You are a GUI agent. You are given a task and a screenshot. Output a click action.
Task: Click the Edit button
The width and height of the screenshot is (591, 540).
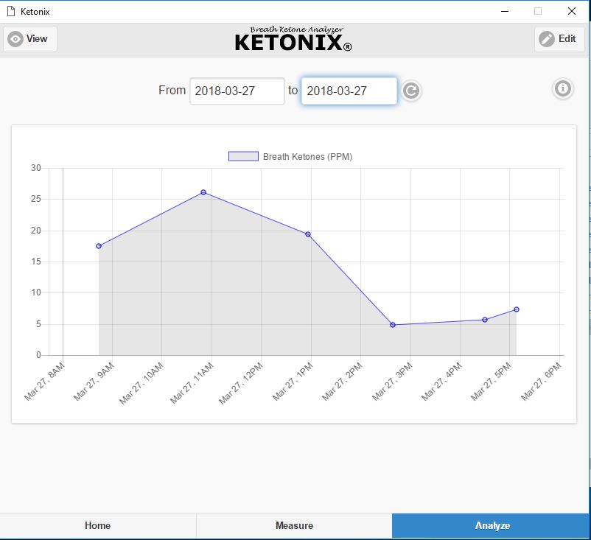coord(559,39)
